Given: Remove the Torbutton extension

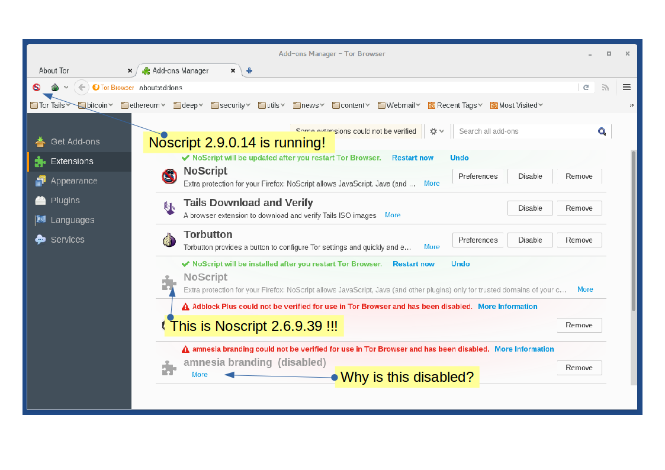Looking at the screenshot, I should click(579, 240).
